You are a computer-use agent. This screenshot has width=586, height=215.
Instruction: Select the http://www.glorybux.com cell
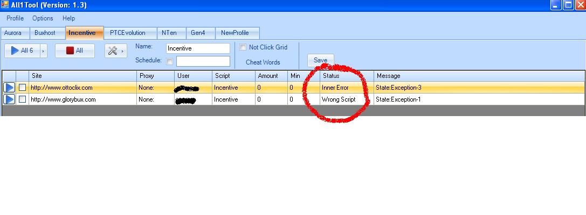point(82,99)
